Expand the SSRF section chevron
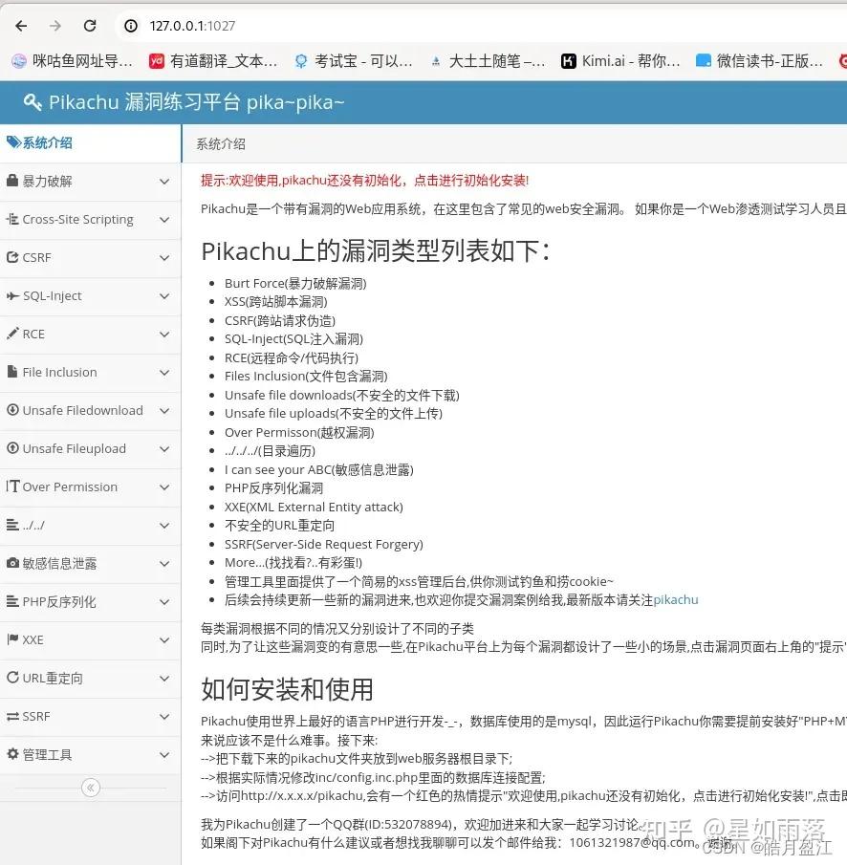The image size is (847, 865). 163,716
